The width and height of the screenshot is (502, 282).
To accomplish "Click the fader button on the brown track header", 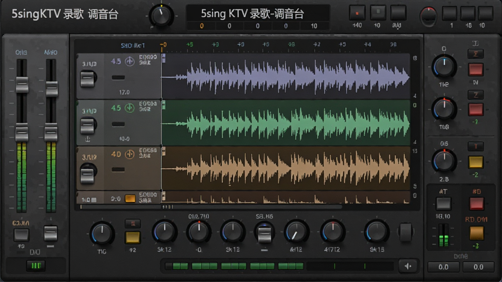I will tap(87, 176).
